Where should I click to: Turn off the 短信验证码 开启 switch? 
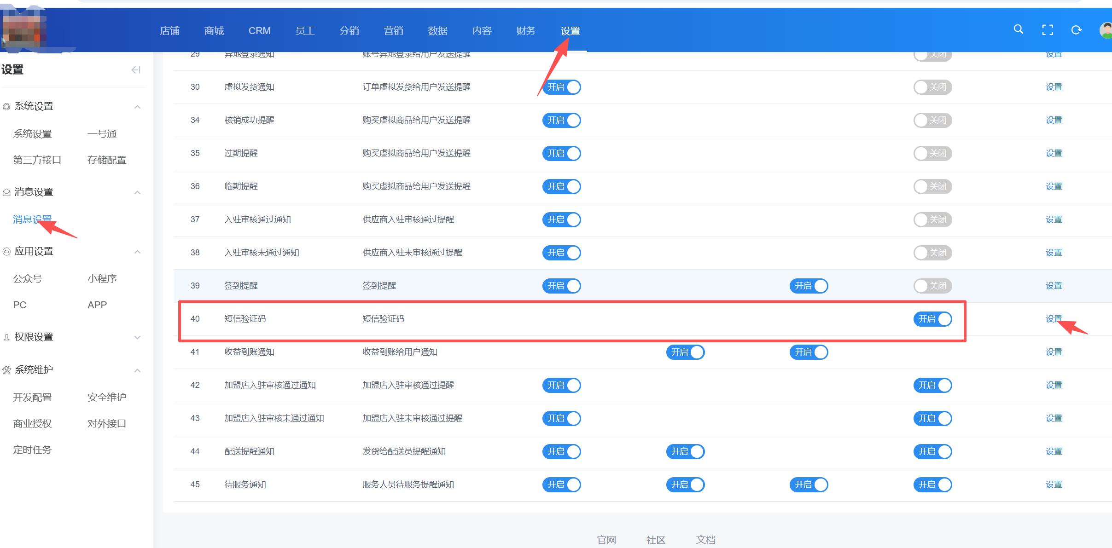pyautogui.click(x=932, y=319)
